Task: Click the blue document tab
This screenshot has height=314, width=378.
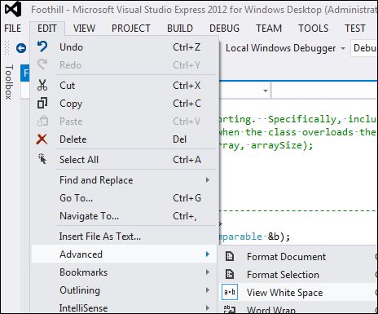Action: click(25, 73)
